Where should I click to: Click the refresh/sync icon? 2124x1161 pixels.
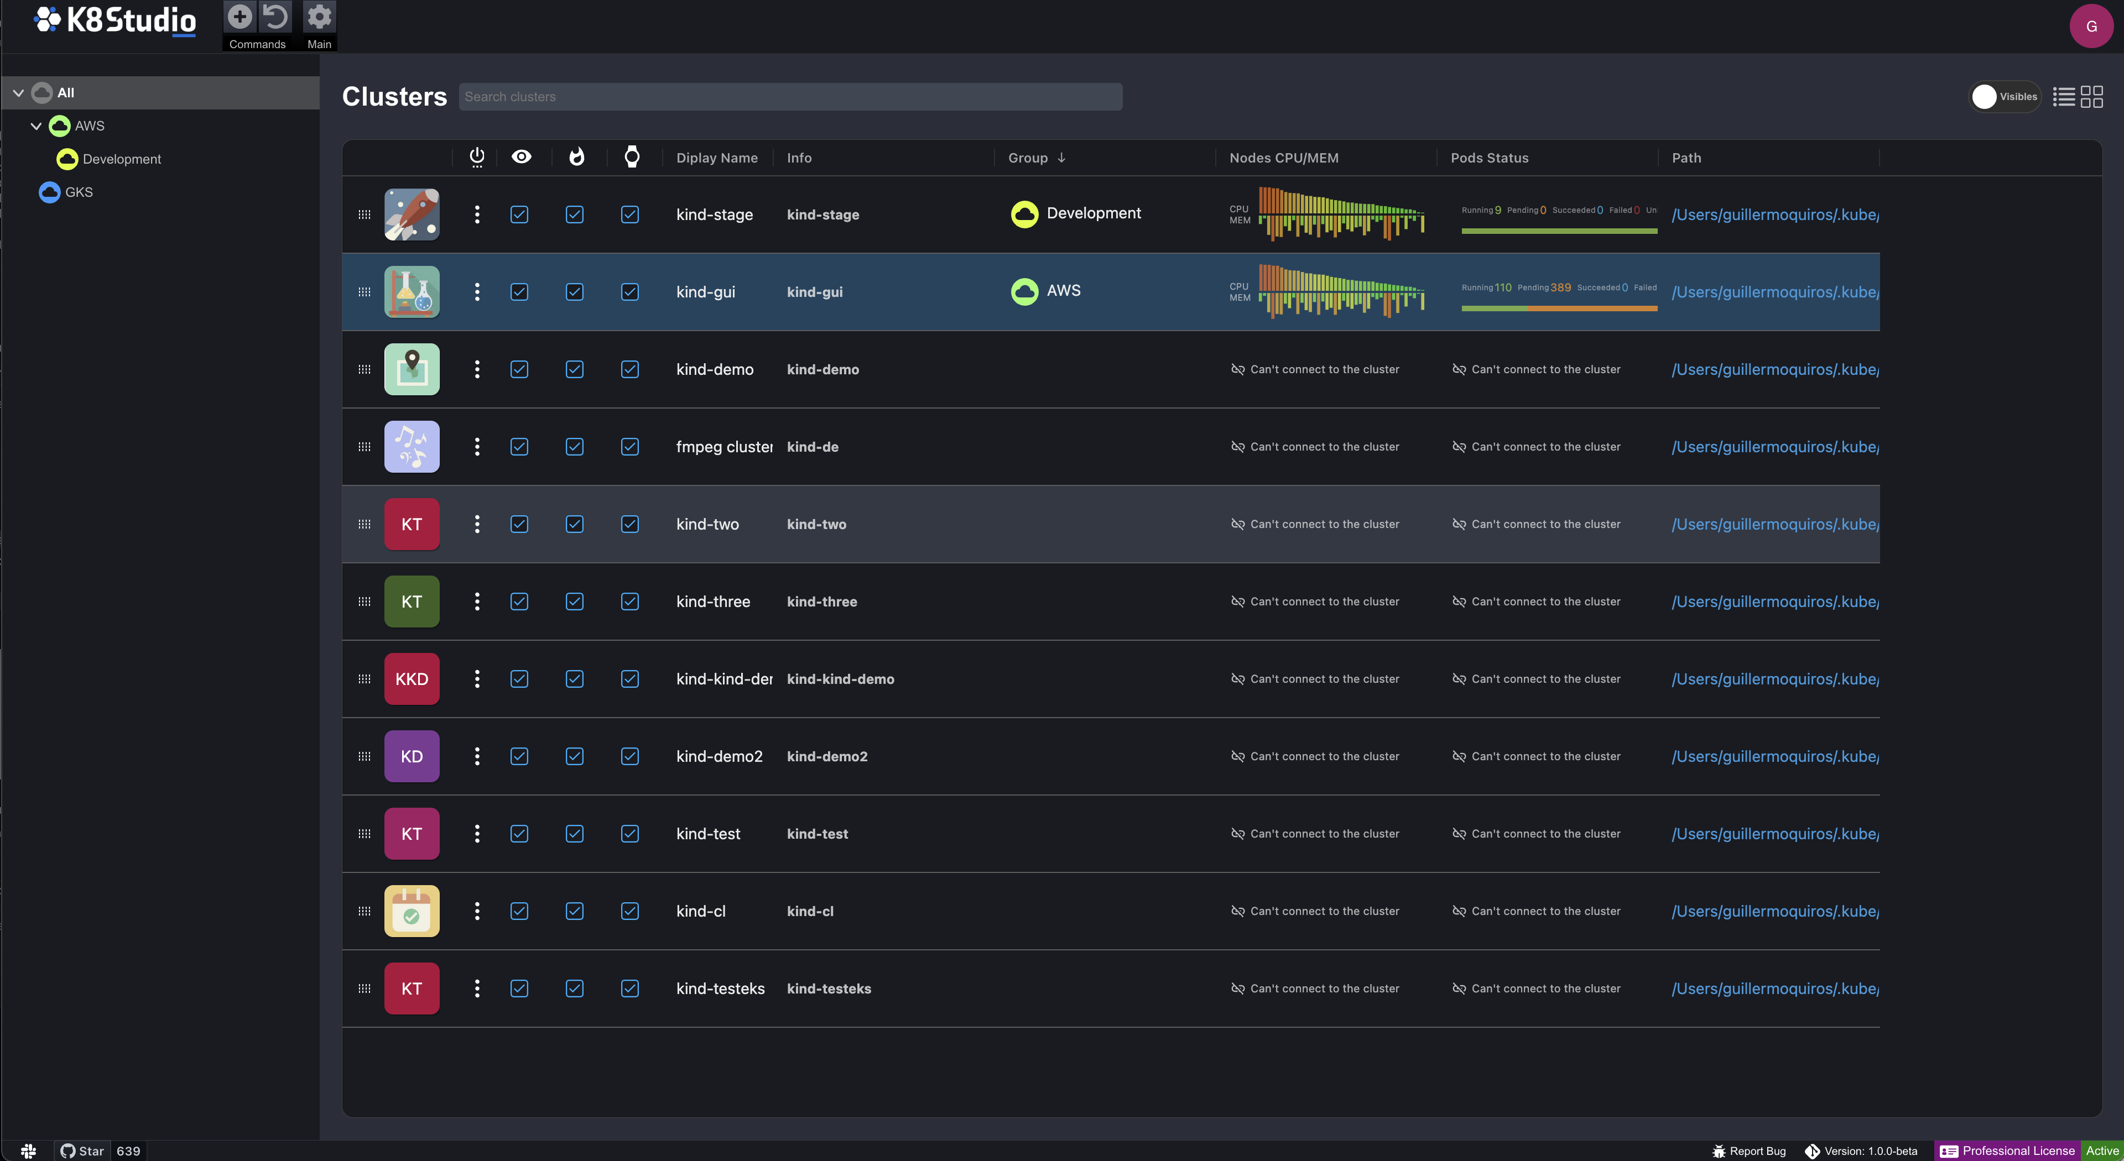273,19
